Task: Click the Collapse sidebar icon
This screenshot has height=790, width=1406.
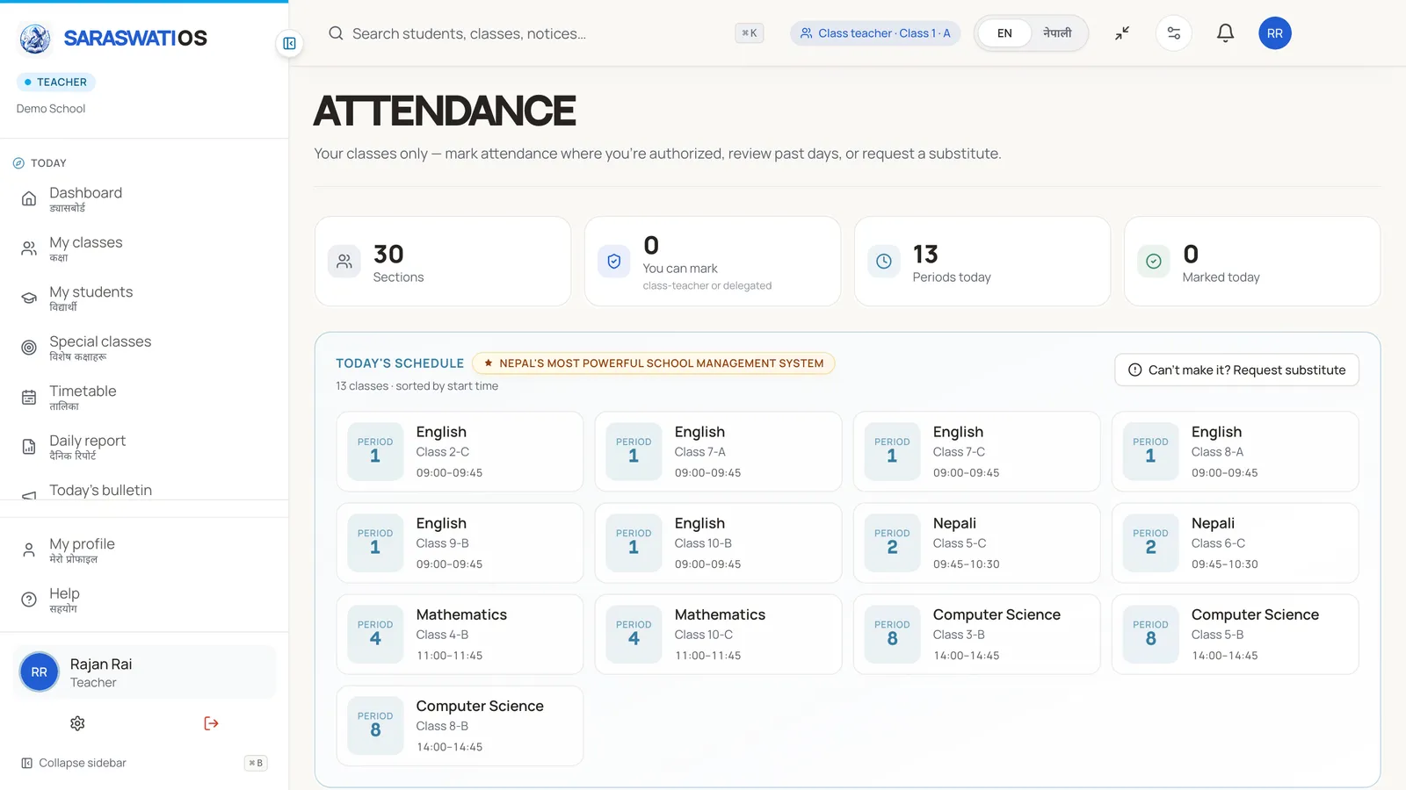Action: coord(26,763)
